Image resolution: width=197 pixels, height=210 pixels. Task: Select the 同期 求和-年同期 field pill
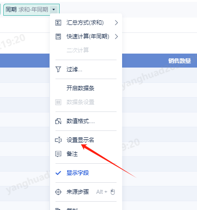click(31, 10)
